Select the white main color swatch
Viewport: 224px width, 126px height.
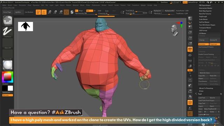pyautogui.click(x=10, y=88)
